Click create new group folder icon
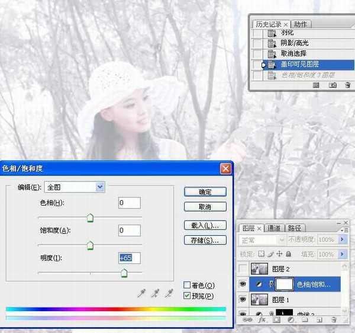This screenshot has width=355, height=333. tap(305, 320)
